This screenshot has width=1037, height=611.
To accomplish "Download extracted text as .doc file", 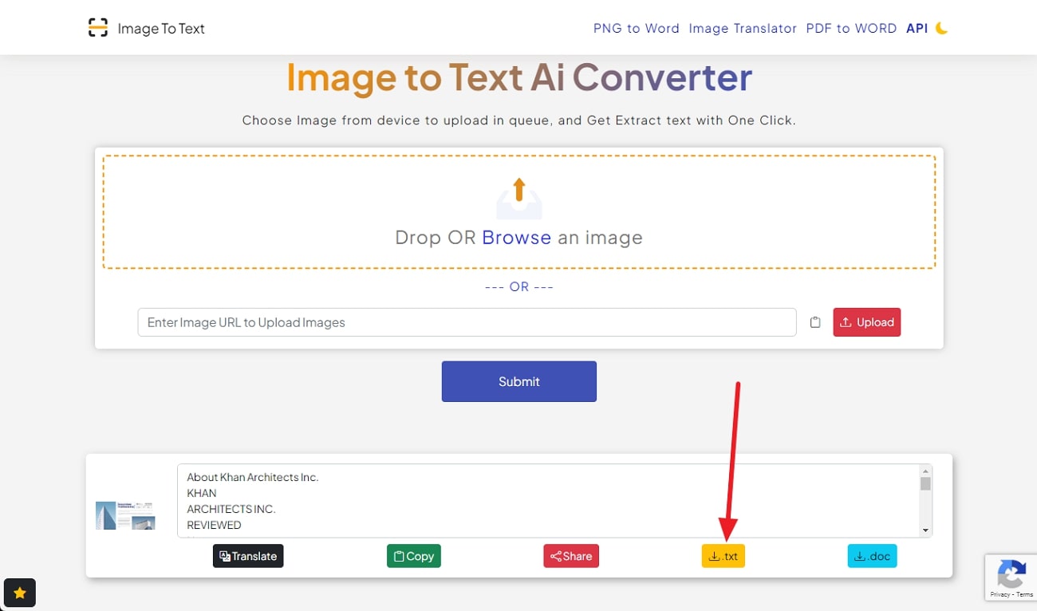I will [872, 556].
